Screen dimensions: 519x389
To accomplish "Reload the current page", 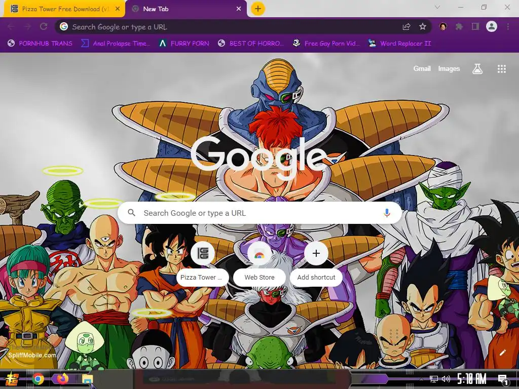I will (44, 27).
